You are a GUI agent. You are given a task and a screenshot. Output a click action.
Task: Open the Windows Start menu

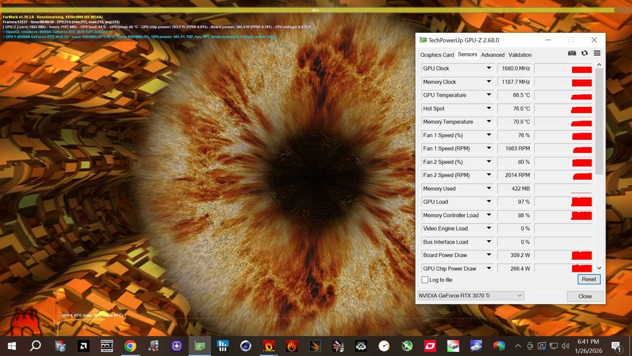11,346
